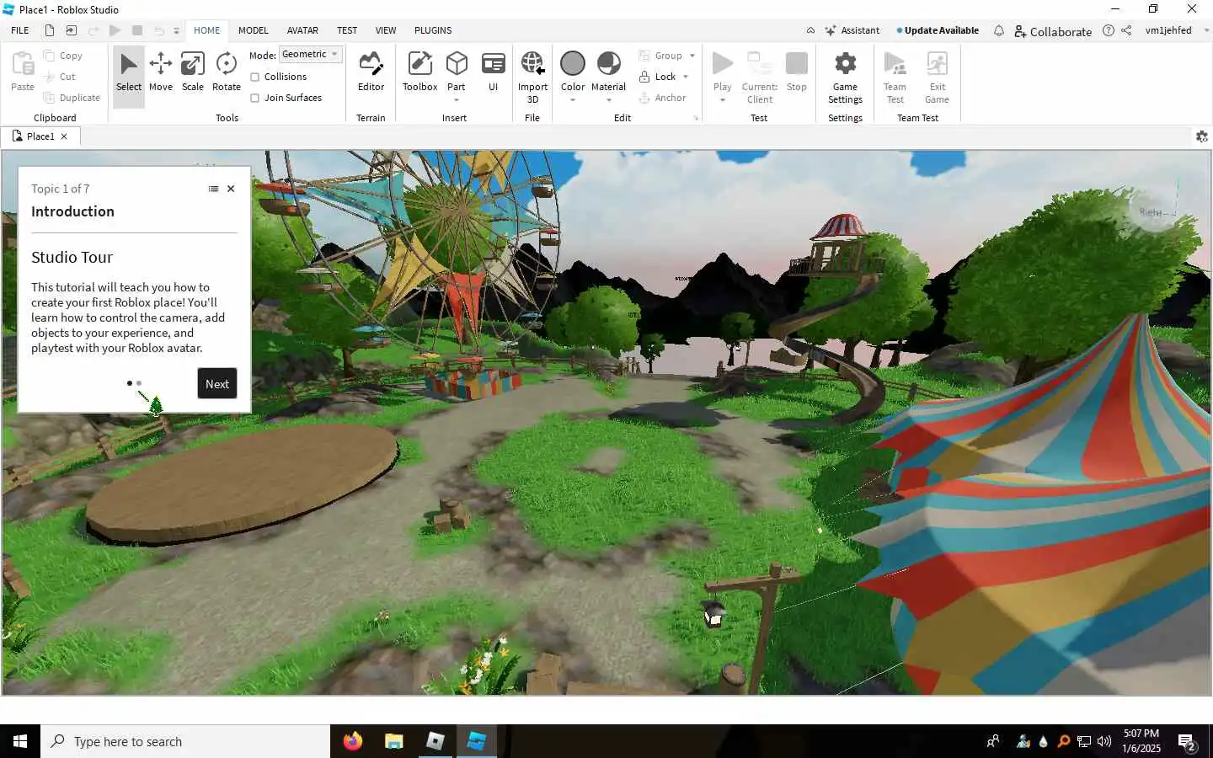
Task: Expand the Material dropdown arrow
Action: tap(609, 100)
